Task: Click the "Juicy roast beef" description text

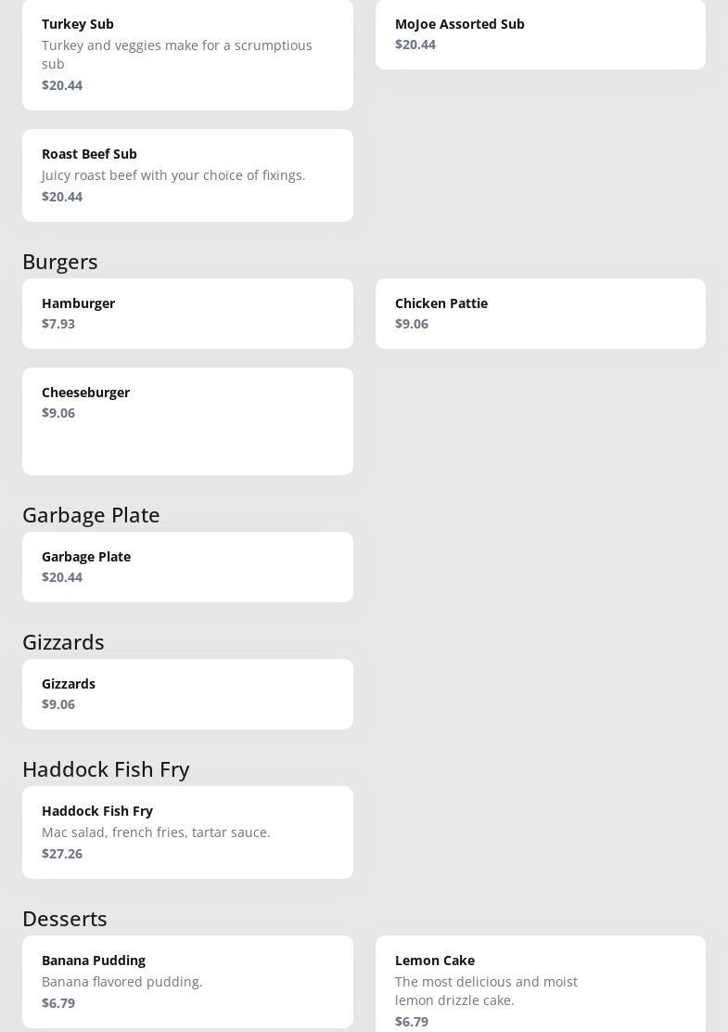Action: [x=173, y=175]
